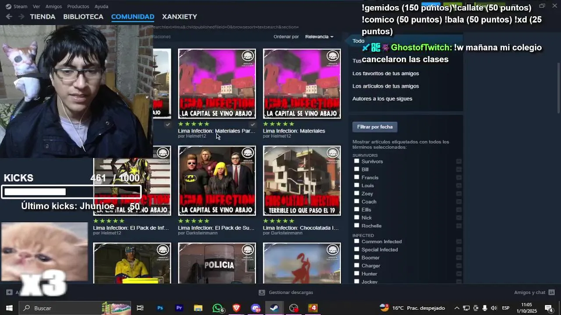Image resolution: width=561 pixels, height=315 pixels.
Task: Open the POLICIA shield item thumbnail
Action: point(217,263)
